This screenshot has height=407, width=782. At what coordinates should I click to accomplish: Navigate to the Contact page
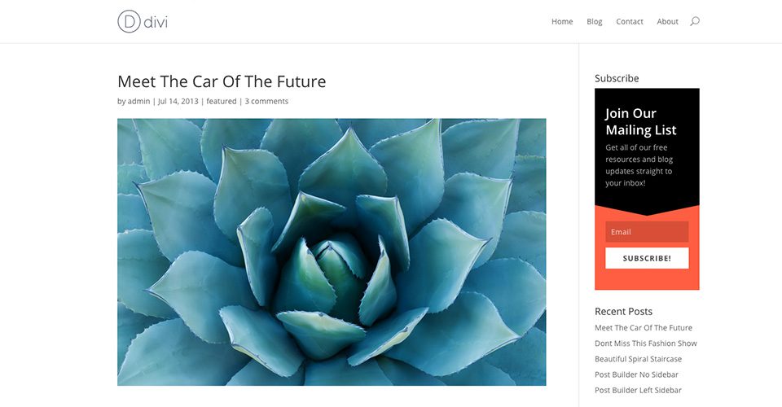(630, 21)
